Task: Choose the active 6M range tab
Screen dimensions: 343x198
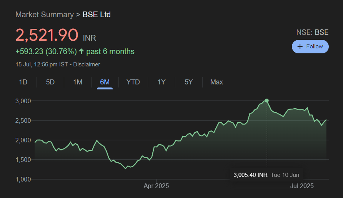Action: [105, 82]
